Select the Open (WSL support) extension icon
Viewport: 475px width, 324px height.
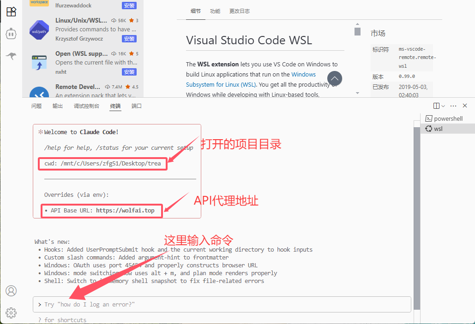tap(39, 63)
